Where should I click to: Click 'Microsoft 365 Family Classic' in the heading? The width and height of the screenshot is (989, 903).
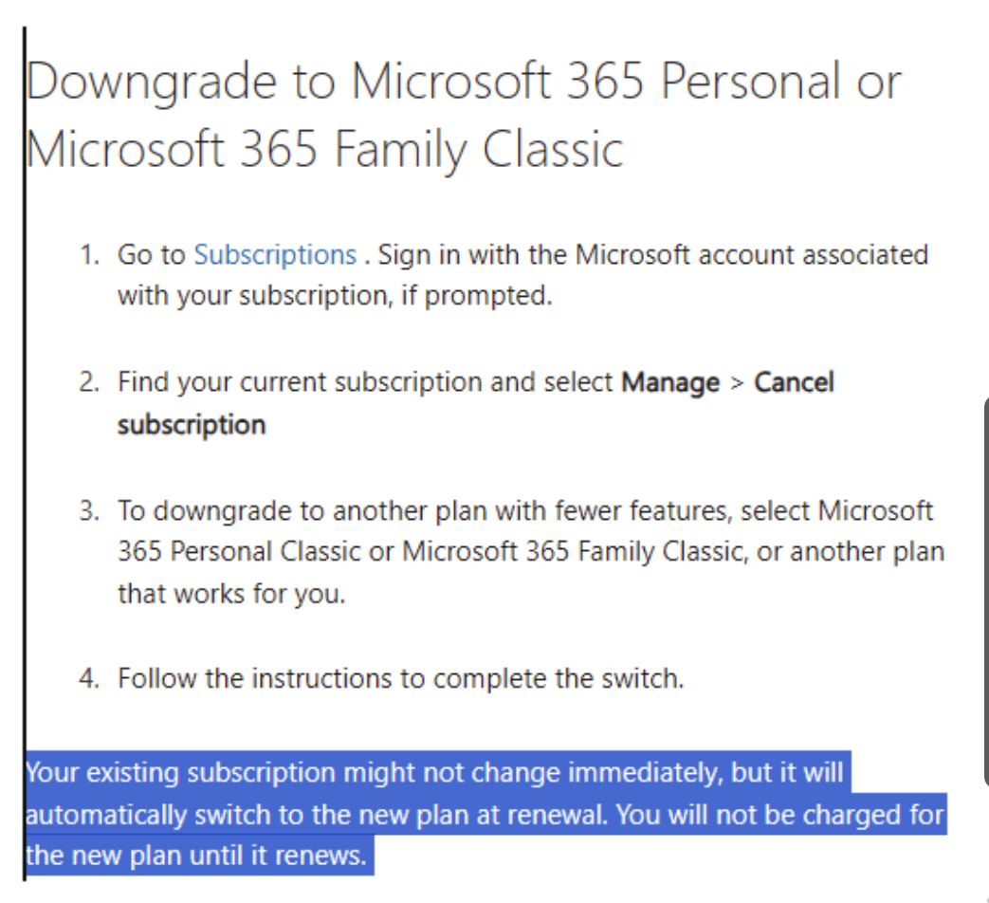324,150
